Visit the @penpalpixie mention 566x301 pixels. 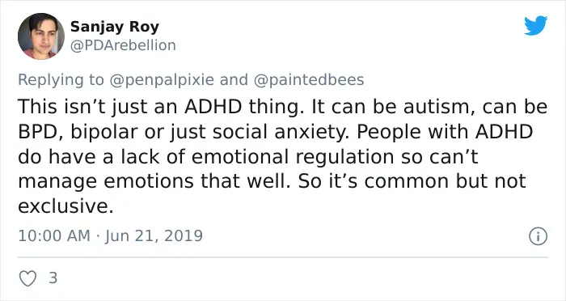tap(162, 79)
